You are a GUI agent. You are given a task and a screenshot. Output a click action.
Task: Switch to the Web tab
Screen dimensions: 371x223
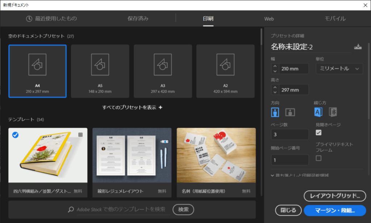269,19
